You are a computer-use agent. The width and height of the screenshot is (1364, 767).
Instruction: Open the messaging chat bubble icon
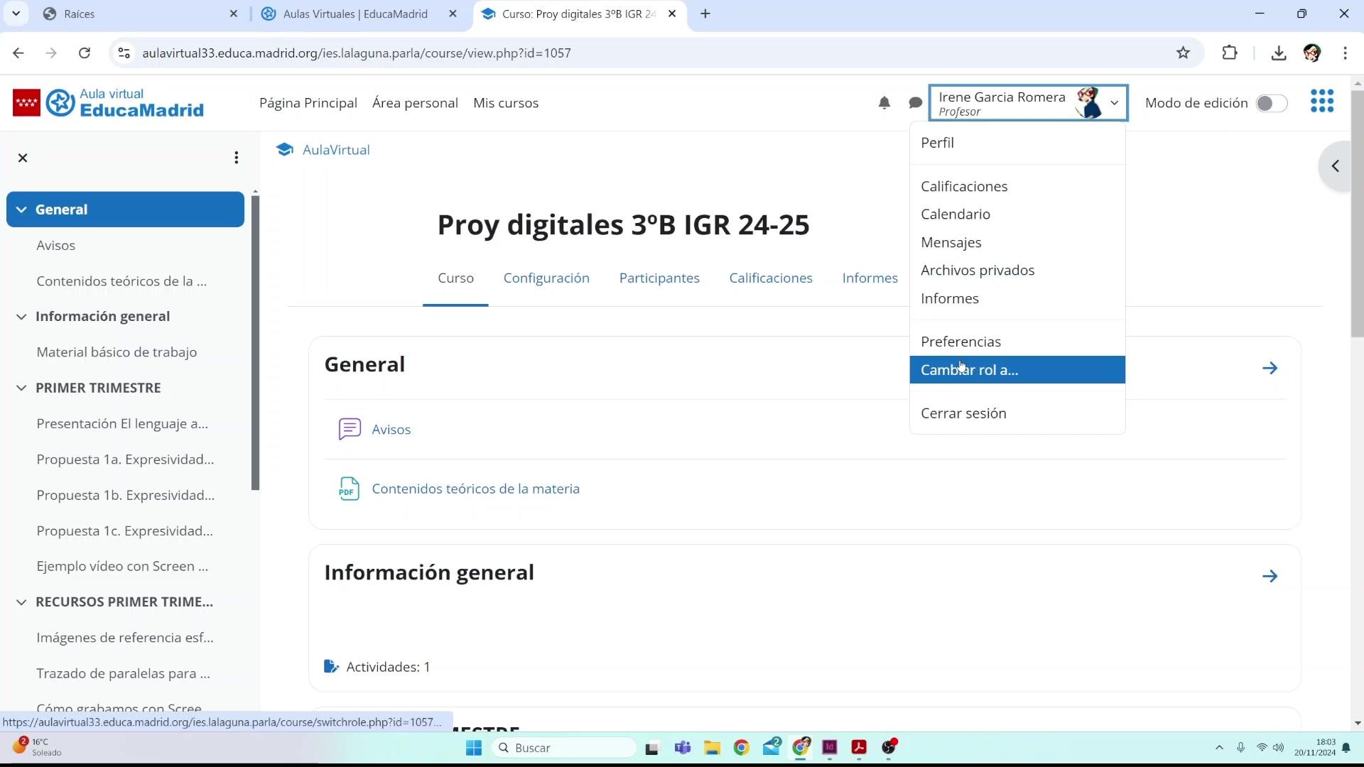pos(915,103)
